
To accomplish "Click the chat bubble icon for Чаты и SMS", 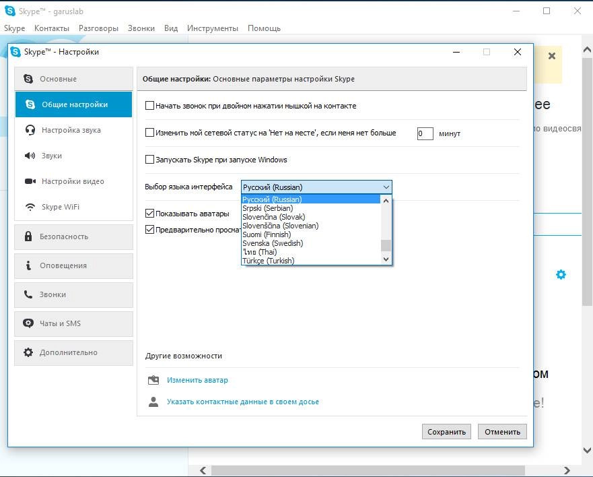I will tap(28, 323).
